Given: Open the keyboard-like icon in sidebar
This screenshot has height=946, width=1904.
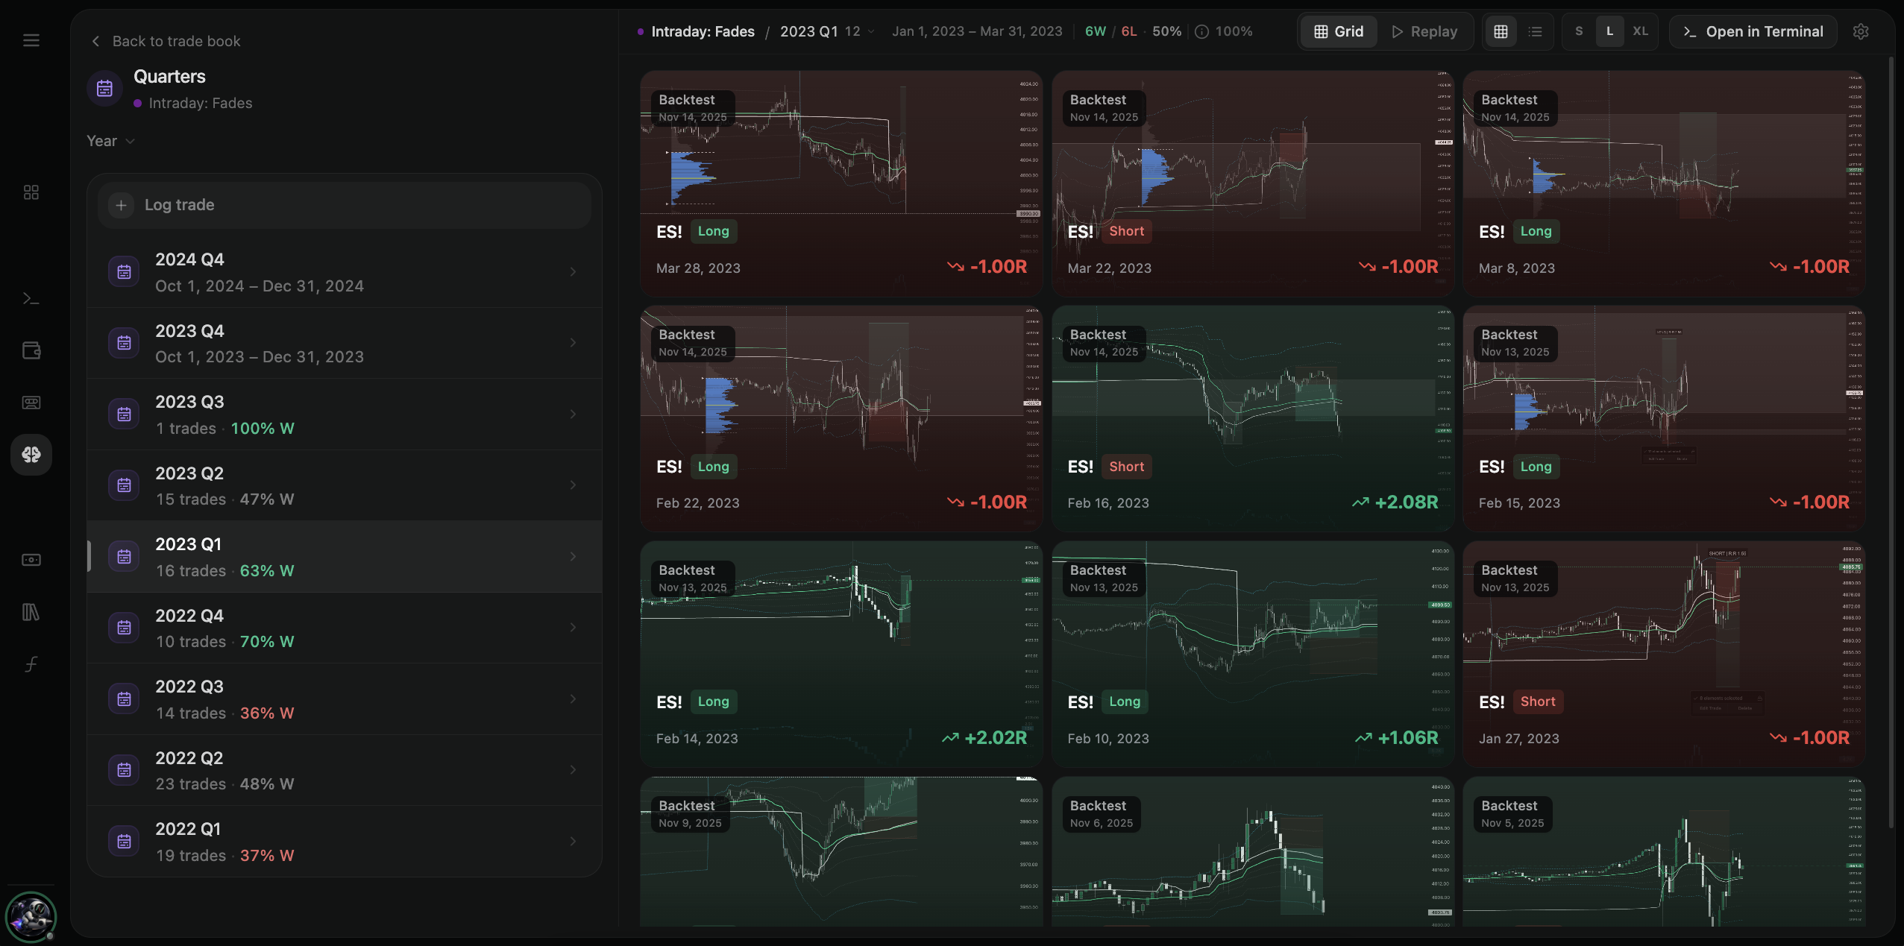Looking at the screenshot, I should [x=31, y=403].
